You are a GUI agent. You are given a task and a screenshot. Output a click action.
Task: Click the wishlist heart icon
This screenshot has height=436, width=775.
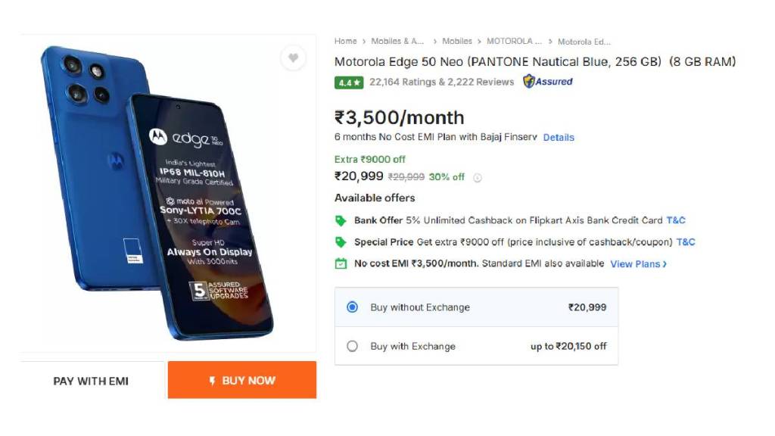(294, 58)
